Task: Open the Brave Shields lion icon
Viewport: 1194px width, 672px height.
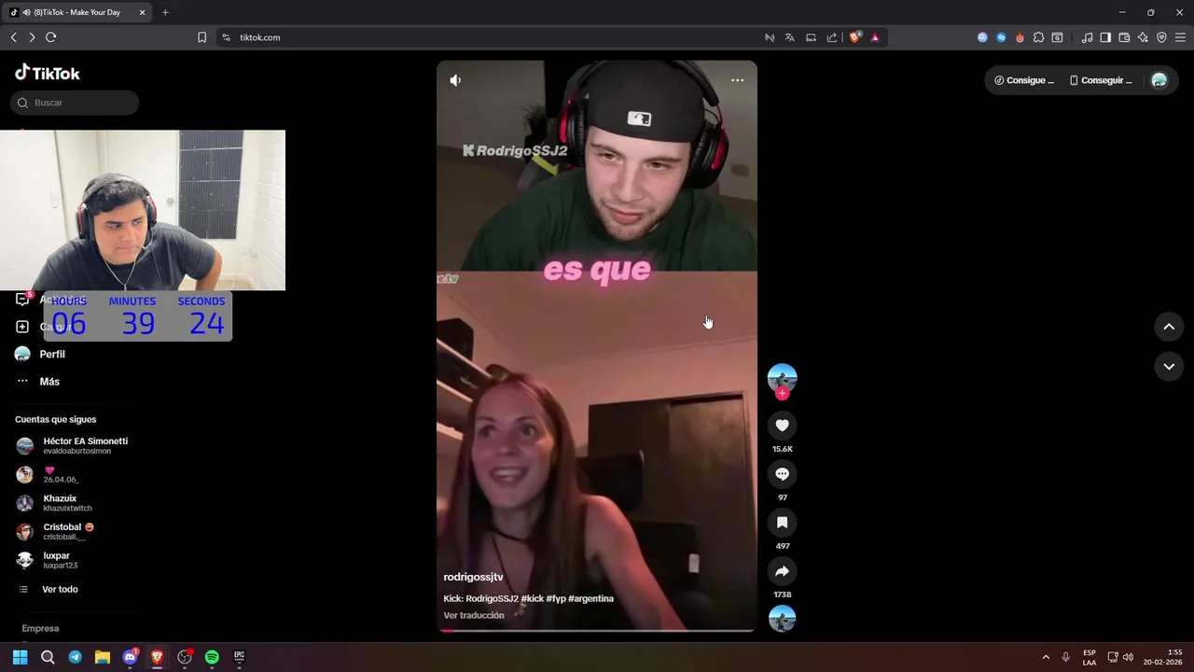Action: click(x=854, y=37)
